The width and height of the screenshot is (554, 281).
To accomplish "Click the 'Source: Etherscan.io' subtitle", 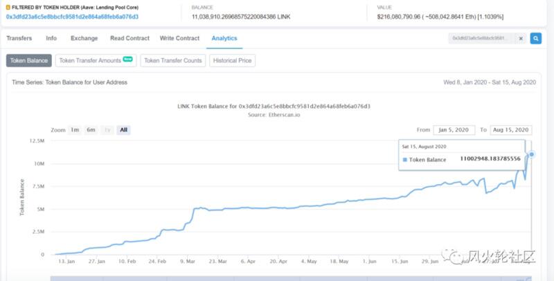I will point(274,115).
